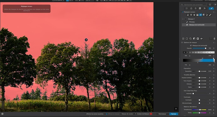The width and height of the screenshot is (217, 117).
Task: Expand the Réglages Locaux panel header
Action: click(x=189, y=12)
